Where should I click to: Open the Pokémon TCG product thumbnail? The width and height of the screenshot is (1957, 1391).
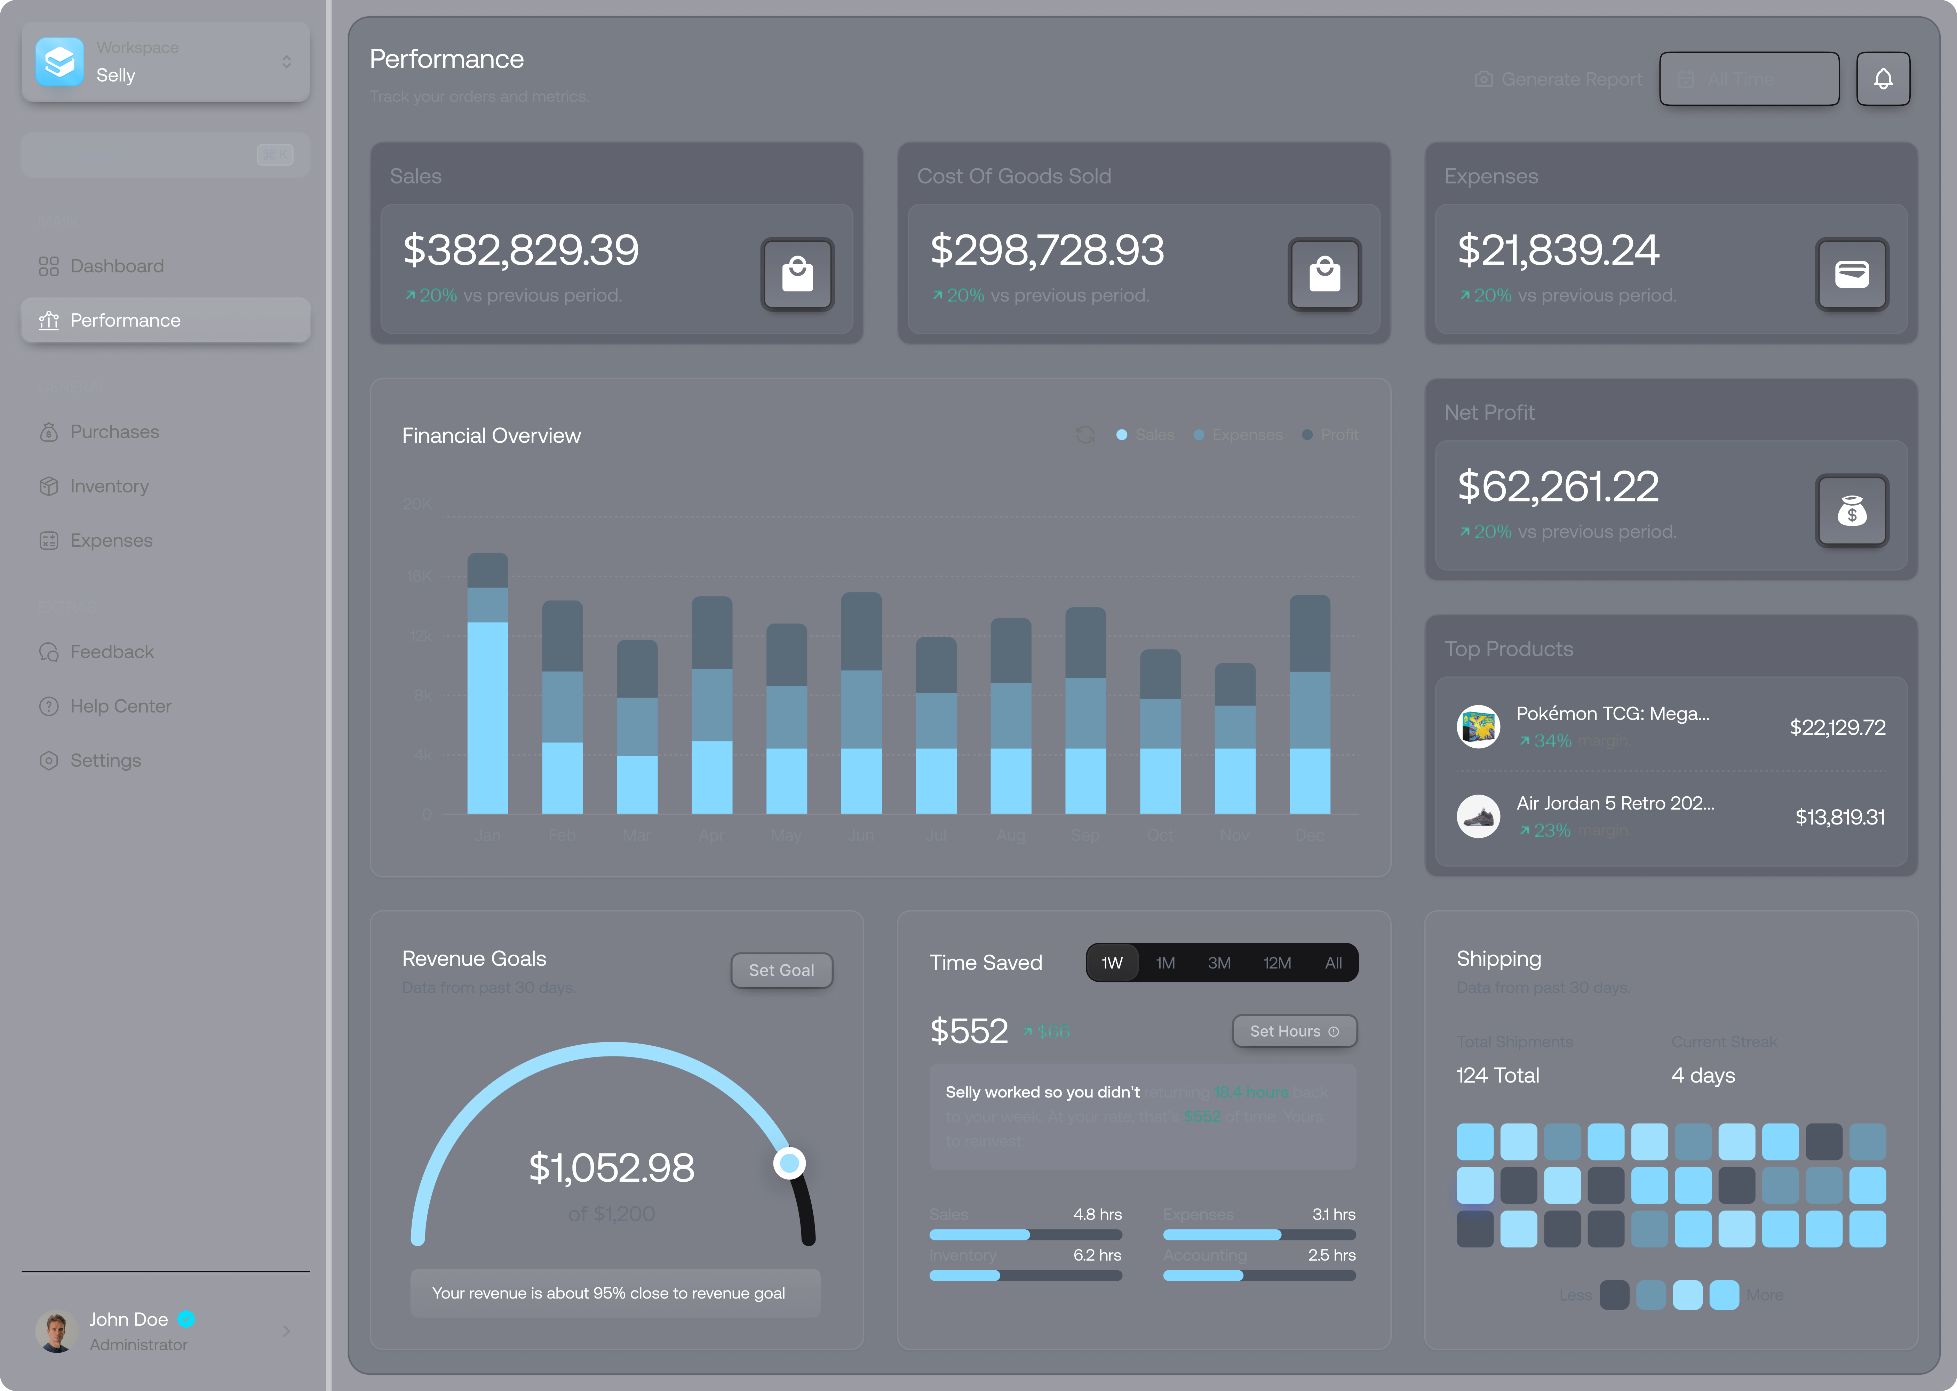tap(1478, 727)
